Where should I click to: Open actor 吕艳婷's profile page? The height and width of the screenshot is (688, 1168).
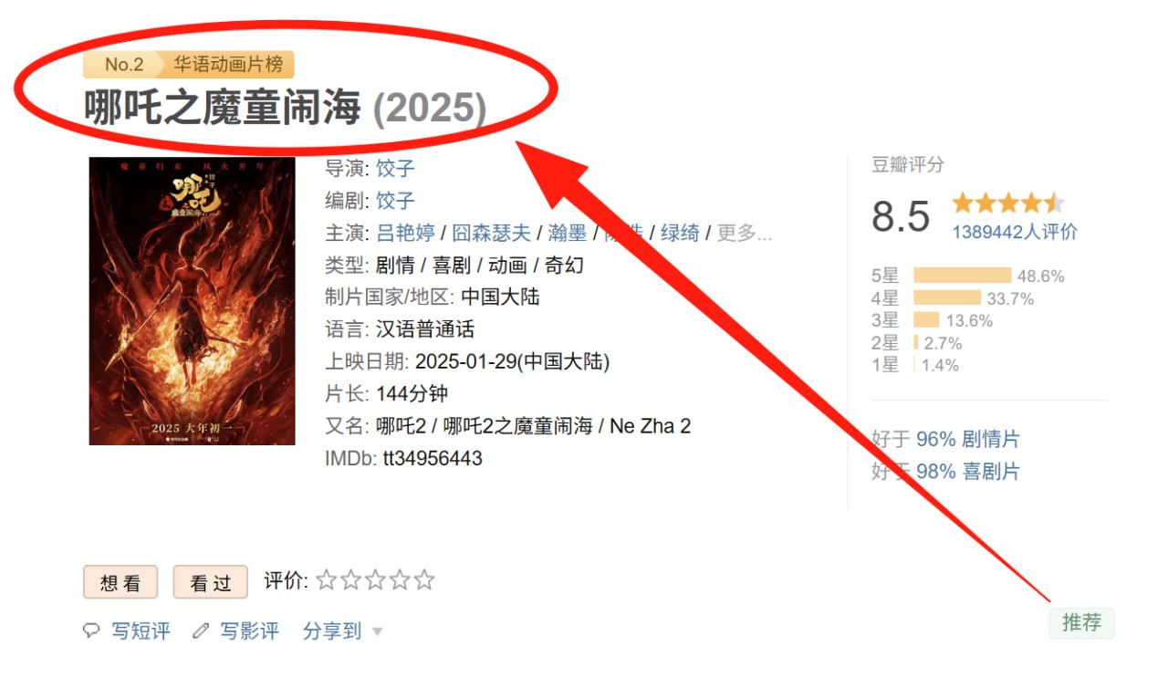[x=405, y=233]
